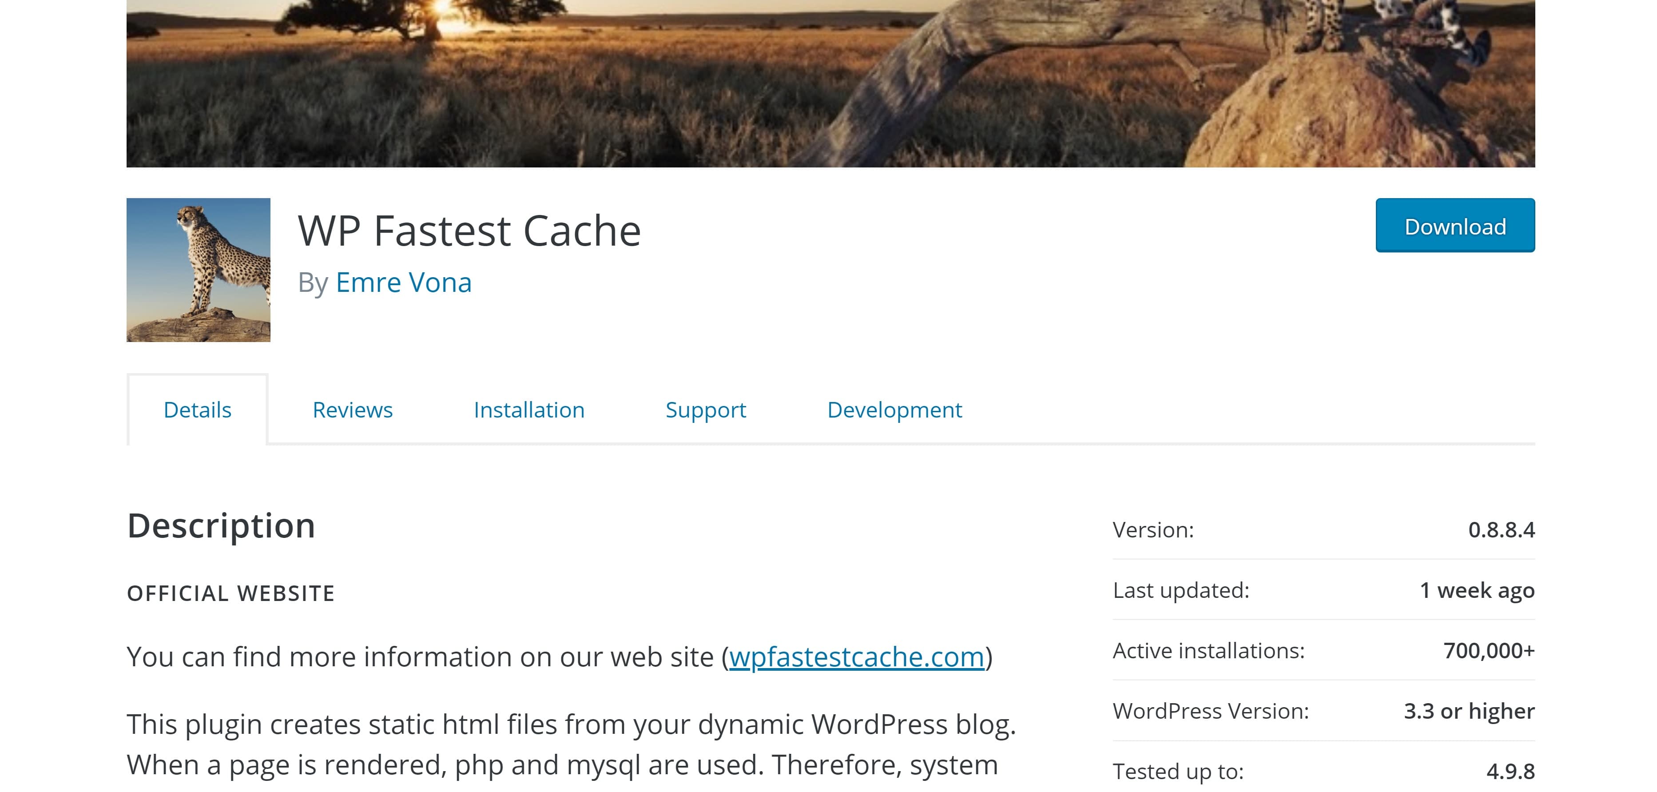Viewport: 1657px width, 792px height.
Task: Click the '1 week ago' value
Action: [1477, 591]
